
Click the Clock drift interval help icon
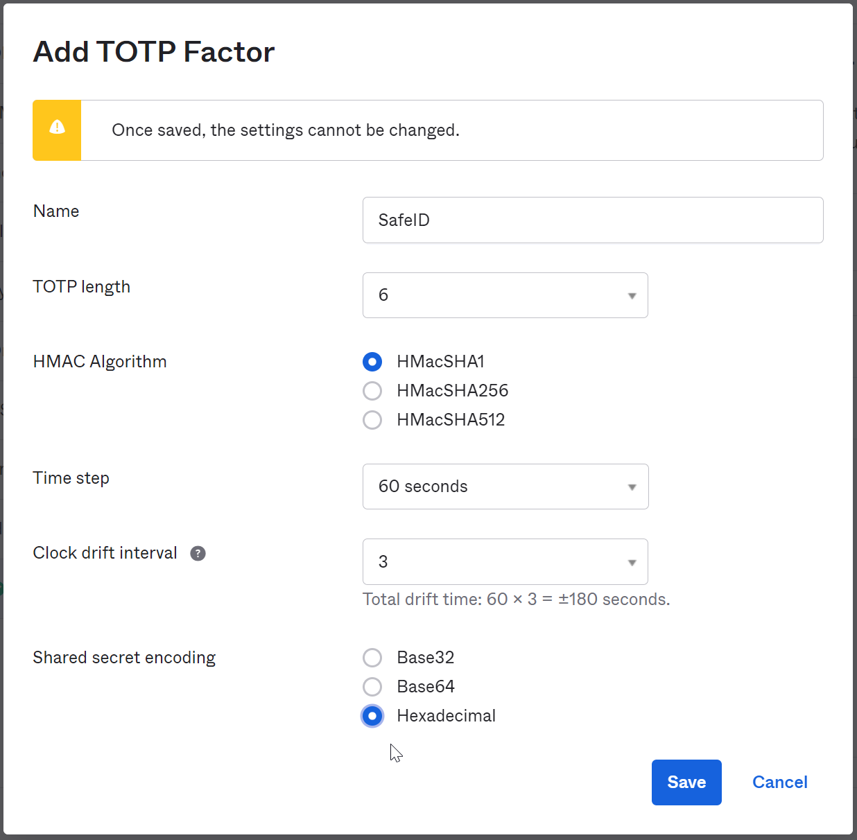(x=198, y=553)
